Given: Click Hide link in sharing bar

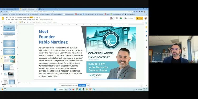Looking at the screenshot, I should [x=88, y=85].
